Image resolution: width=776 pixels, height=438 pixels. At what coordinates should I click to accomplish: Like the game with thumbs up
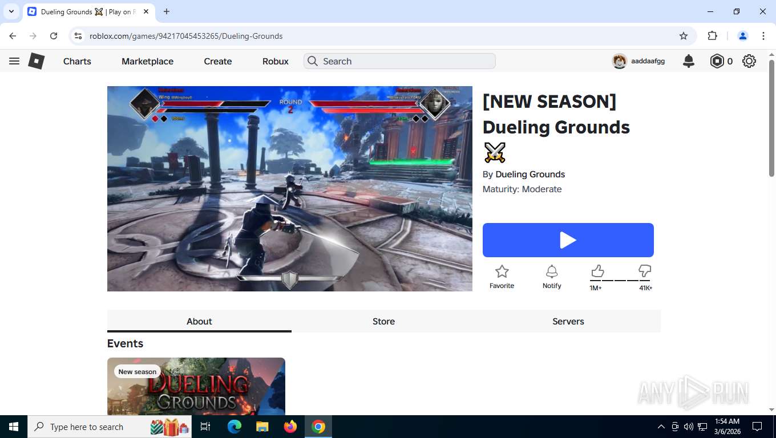pyautogui.click(x=597, y=271)
